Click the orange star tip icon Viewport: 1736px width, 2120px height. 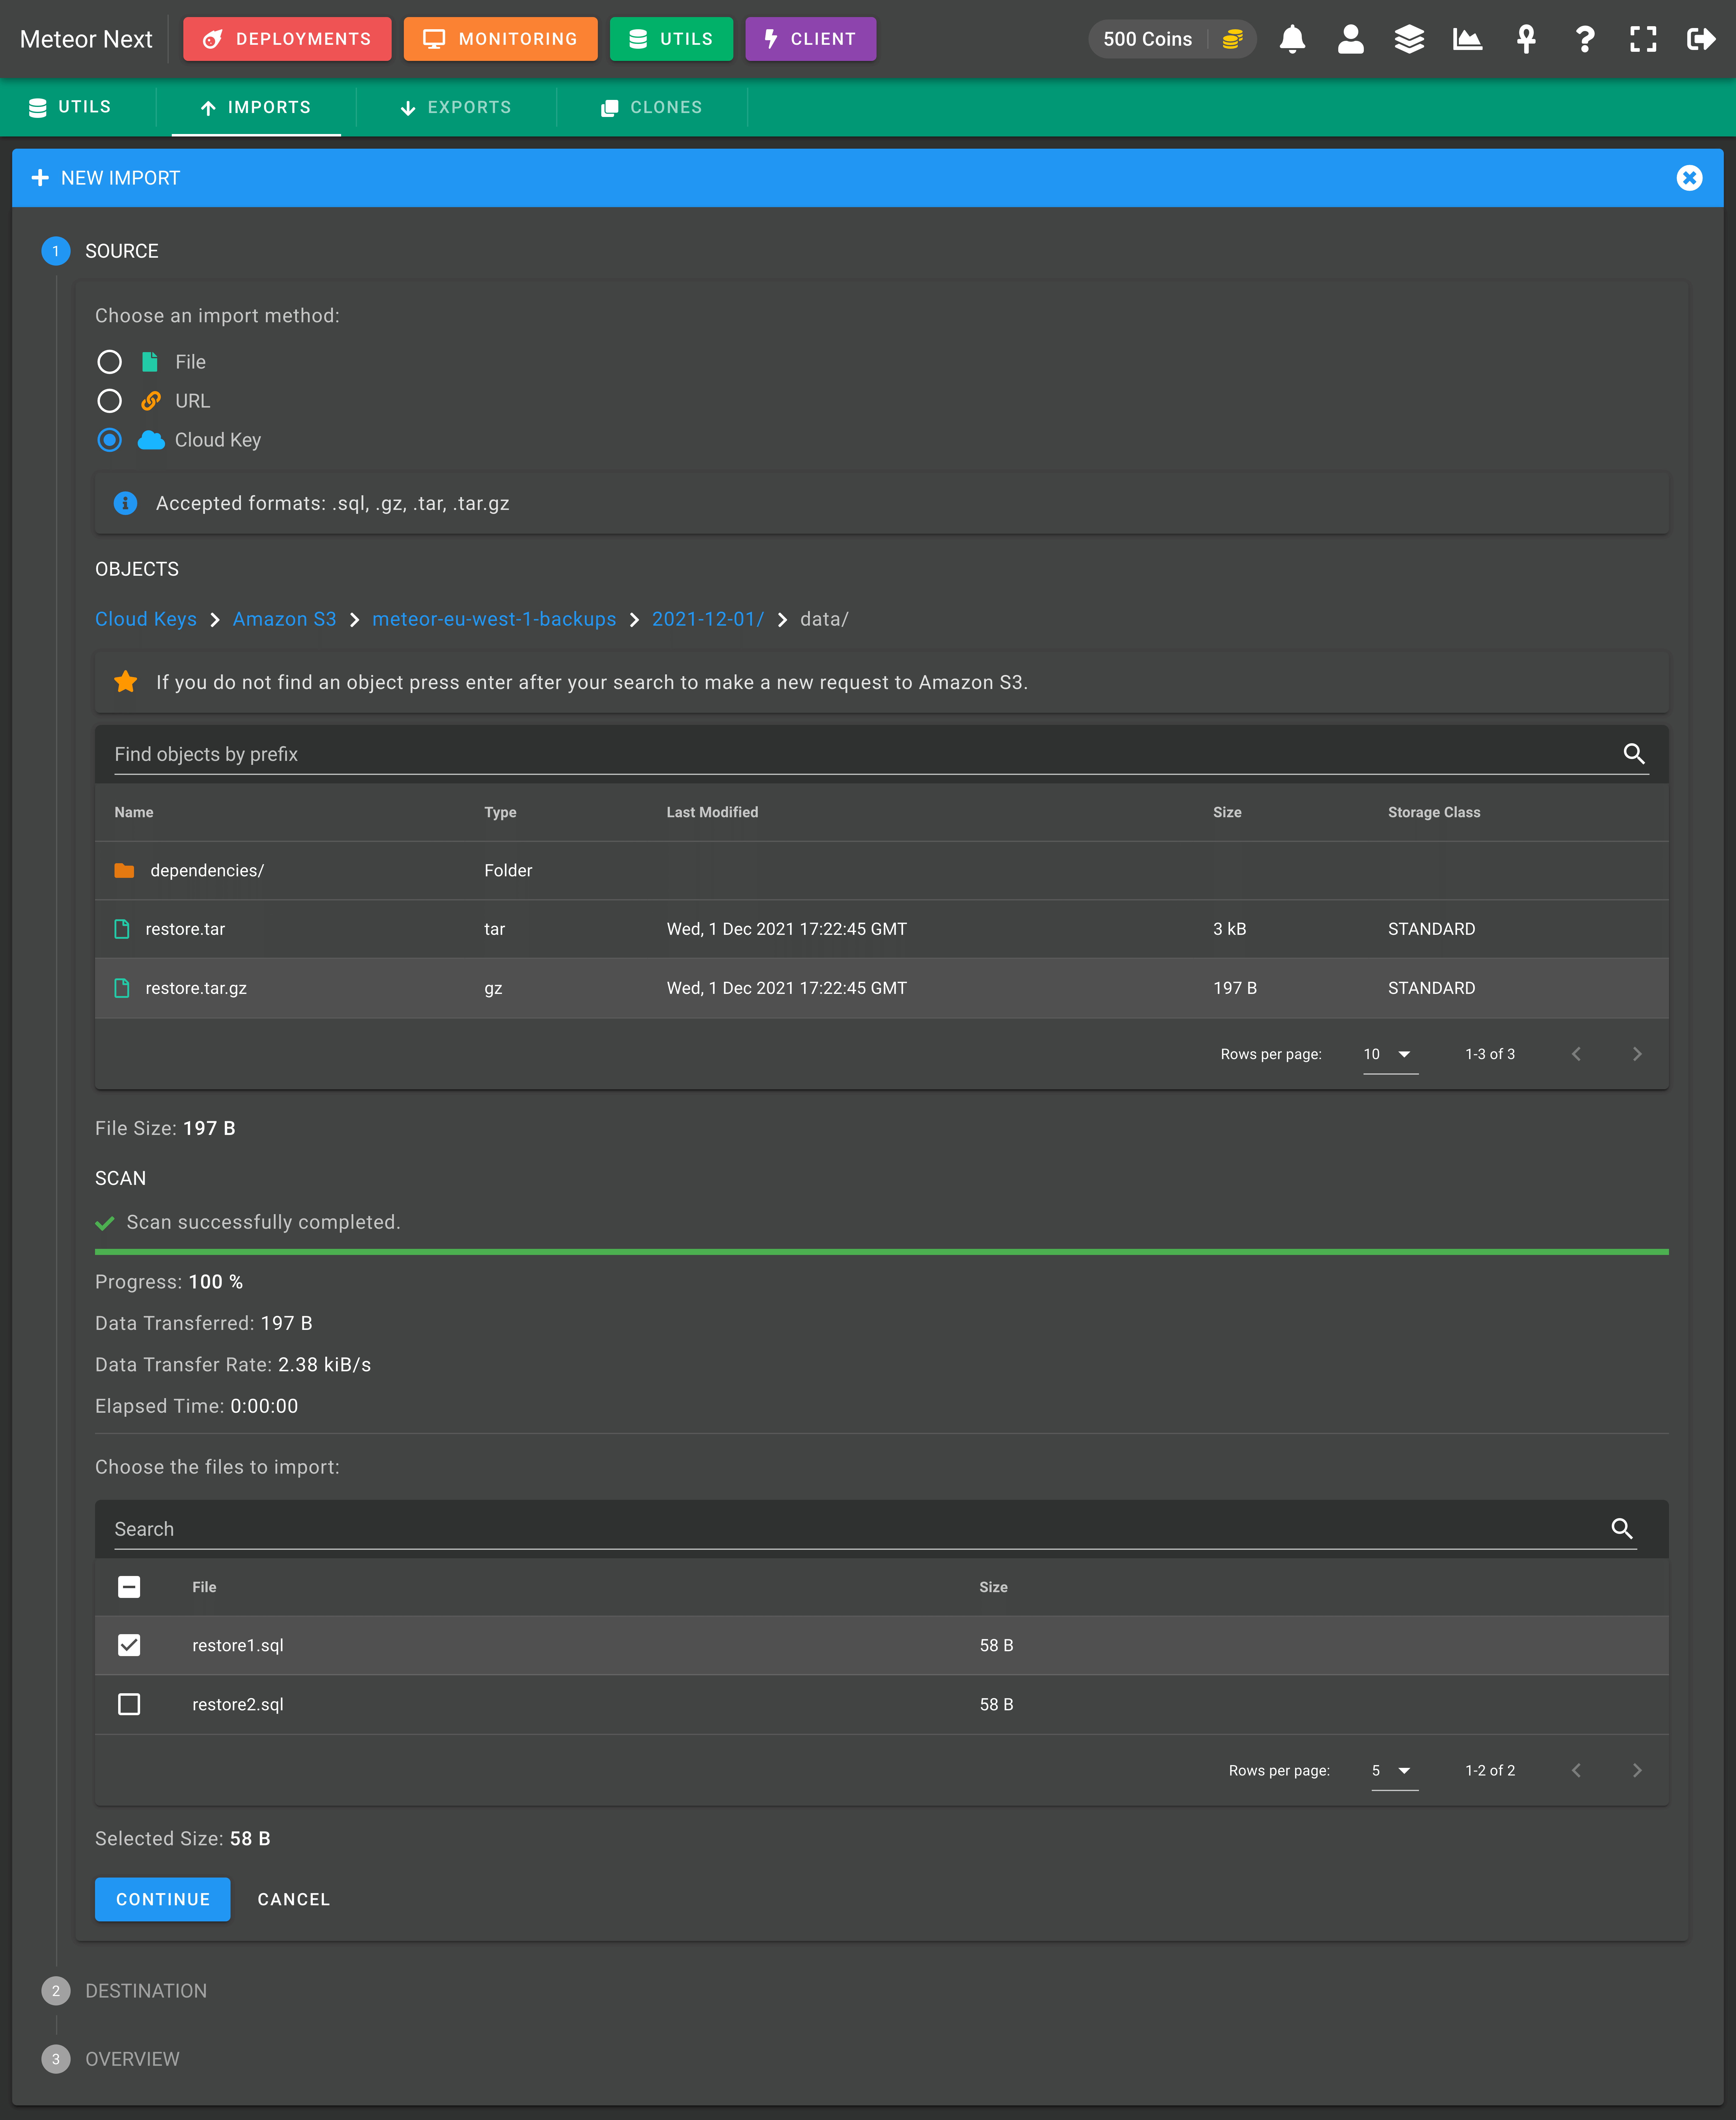[125, 682]
